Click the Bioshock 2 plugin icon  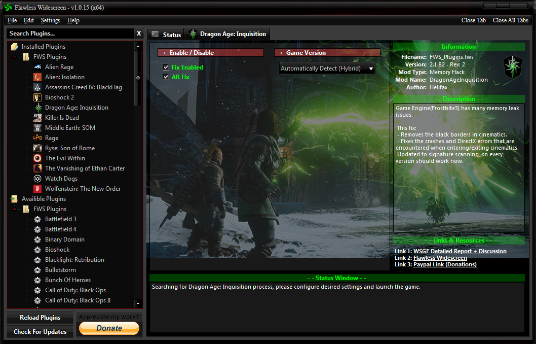point(37,97)
